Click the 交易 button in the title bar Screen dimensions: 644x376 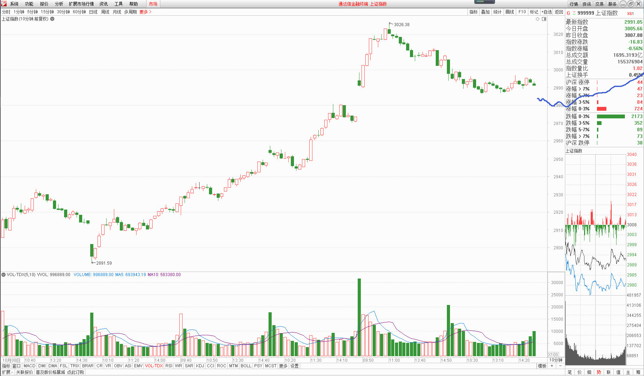pyautogui.click(x=599, y=4)
